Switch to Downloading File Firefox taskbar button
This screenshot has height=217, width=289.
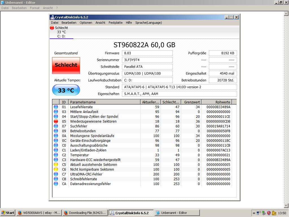coord(85,213)
